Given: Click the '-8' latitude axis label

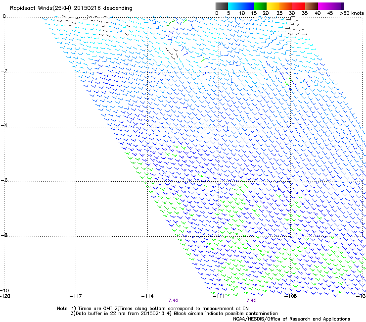Looking at the screenshot, I should point(4,235).
